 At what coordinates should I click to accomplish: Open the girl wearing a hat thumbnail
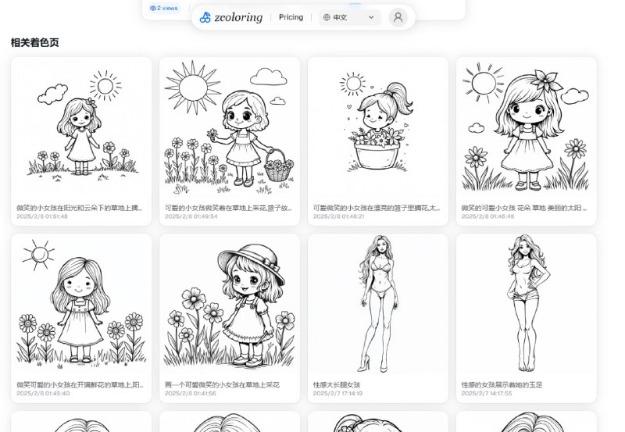[230, 305]
